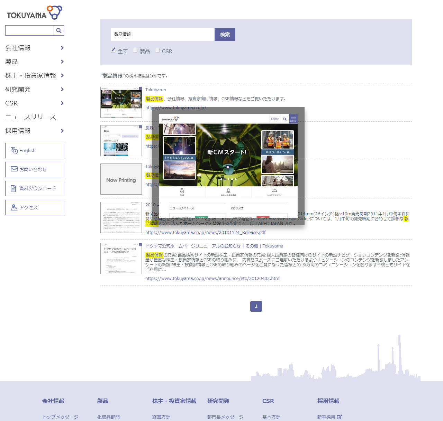Open the announce/etc/20120402.html URL link
The image size is (443, 421).
click(213, 278)
